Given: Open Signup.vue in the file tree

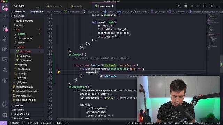Looking at the screenshot, I should (x=26, y=60).
